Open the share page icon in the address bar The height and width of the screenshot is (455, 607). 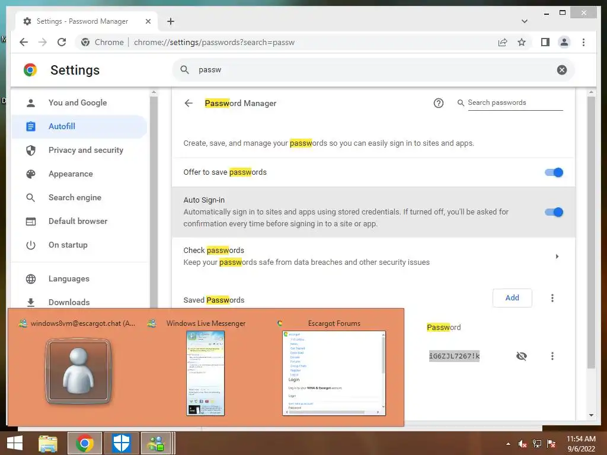coord(503,42)
